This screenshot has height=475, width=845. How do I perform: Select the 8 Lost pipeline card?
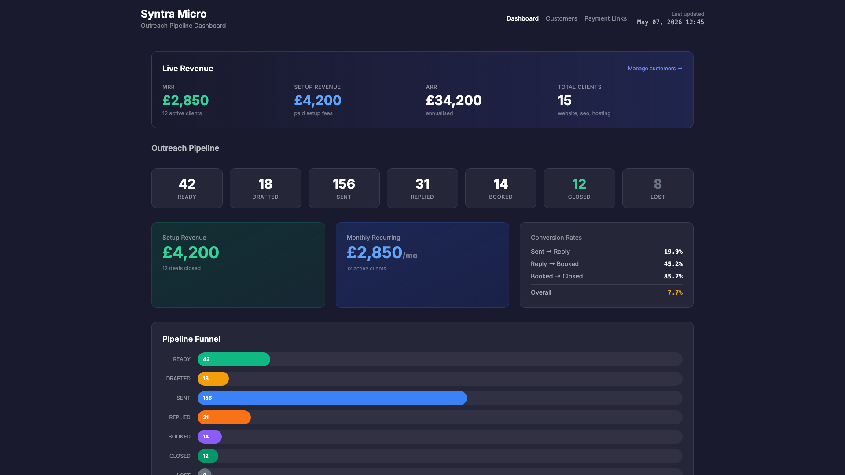tap(658, 188)
